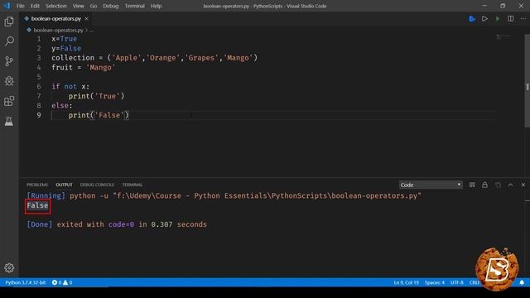Screen dimensions: 530x298
Task: Change the Spaces: 4 indentation setting
Action: (434, 282)
